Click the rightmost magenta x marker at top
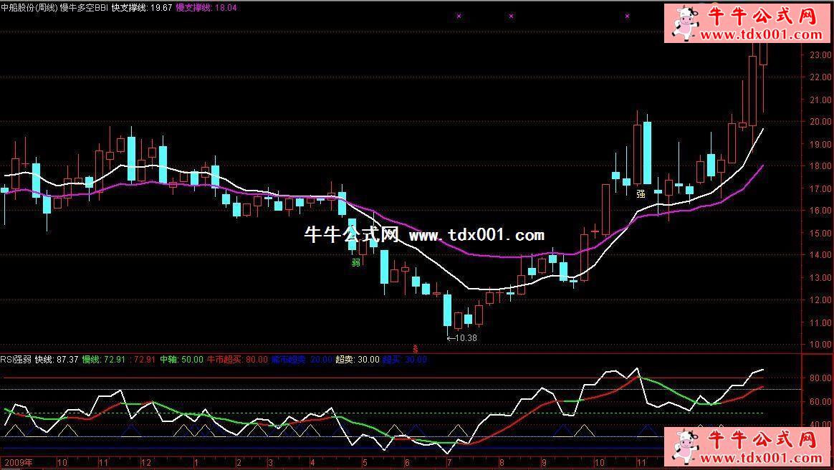The height and width of the screenshot is (470, 834). [628, 15]
